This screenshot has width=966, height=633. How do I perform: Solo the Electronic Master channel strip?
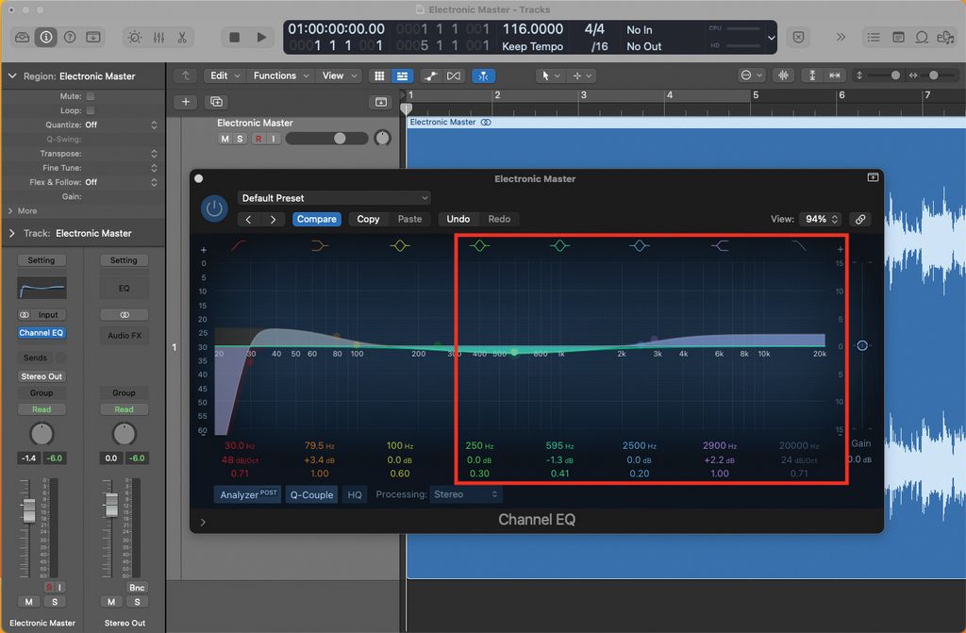[x=55, y=602]
